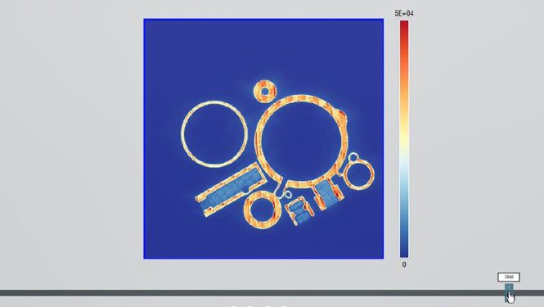Select the upright rectangular block part
Image resolution: width=544 pixels, height=307 pixels.
click(328, 195)
